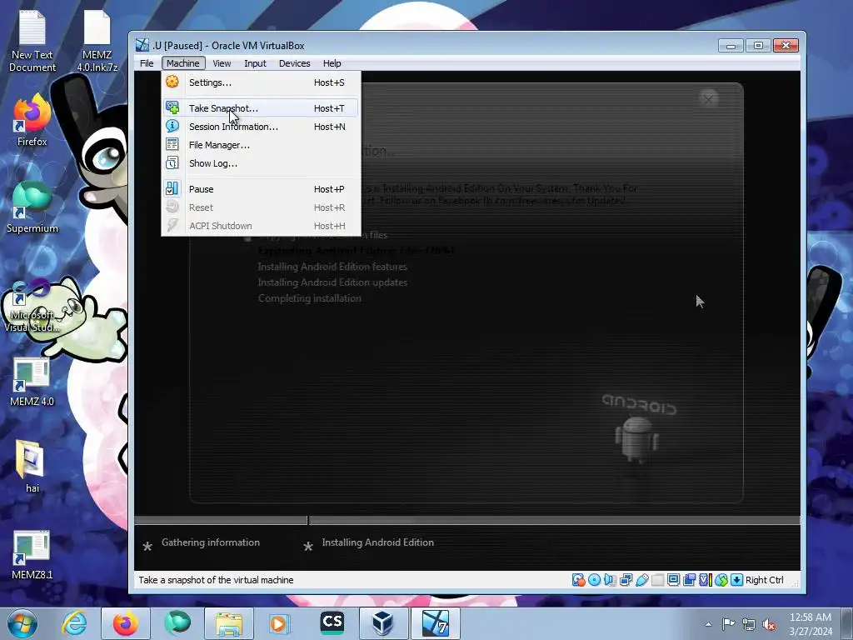
Task: Toggle Pause in the Machine menu
Action: point(261,189)
